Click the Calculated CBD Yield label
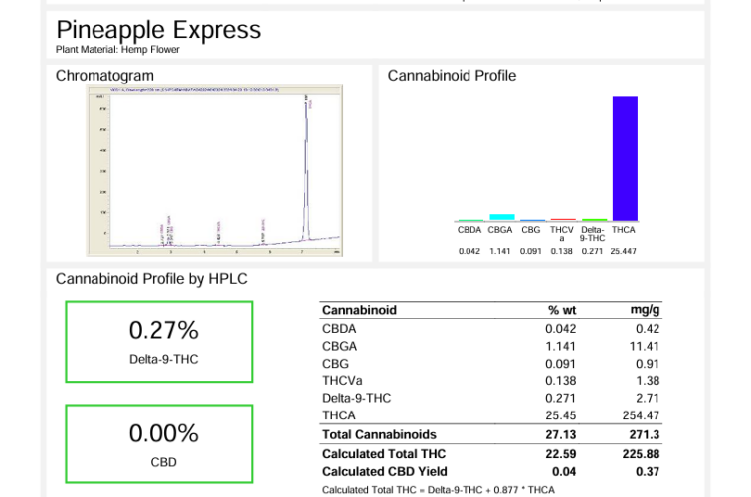The height and width of the screenshot is (497, 751). pos(385,471)
